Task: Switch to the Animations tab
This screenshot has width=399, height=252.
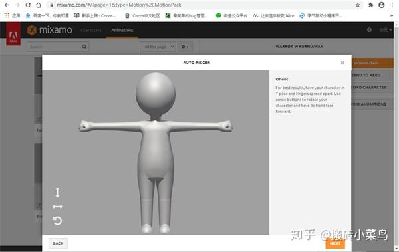Action: tap(122, 30)
